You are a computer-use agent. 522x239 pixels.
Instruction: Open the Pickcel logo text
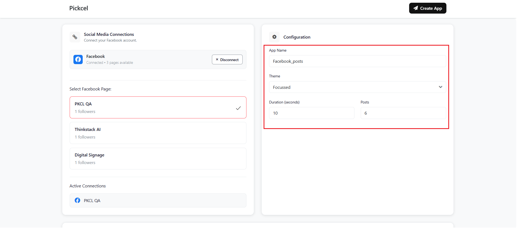click(79, 8)
